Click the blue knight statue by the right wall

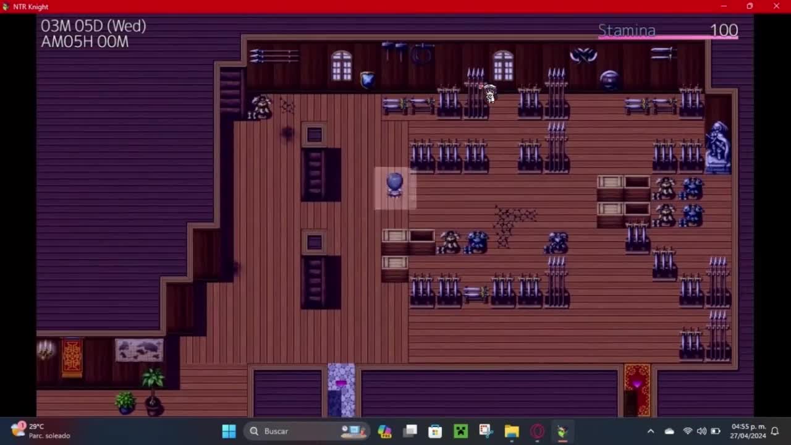pyautogui.click(x=718, y=147)
